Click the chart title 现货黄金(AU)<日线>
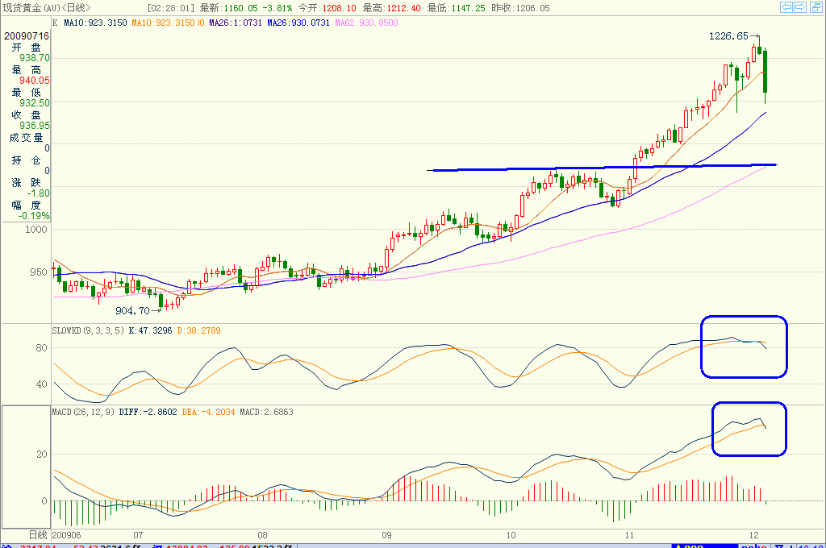The height and width of the screenshot is (548, 826). pos(47,8)
